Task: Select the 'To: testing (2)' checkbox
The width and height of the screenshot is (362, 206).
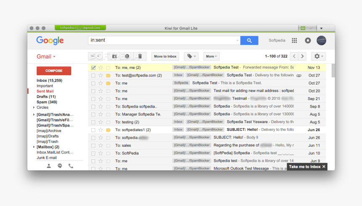Action: tap(93, 122)
